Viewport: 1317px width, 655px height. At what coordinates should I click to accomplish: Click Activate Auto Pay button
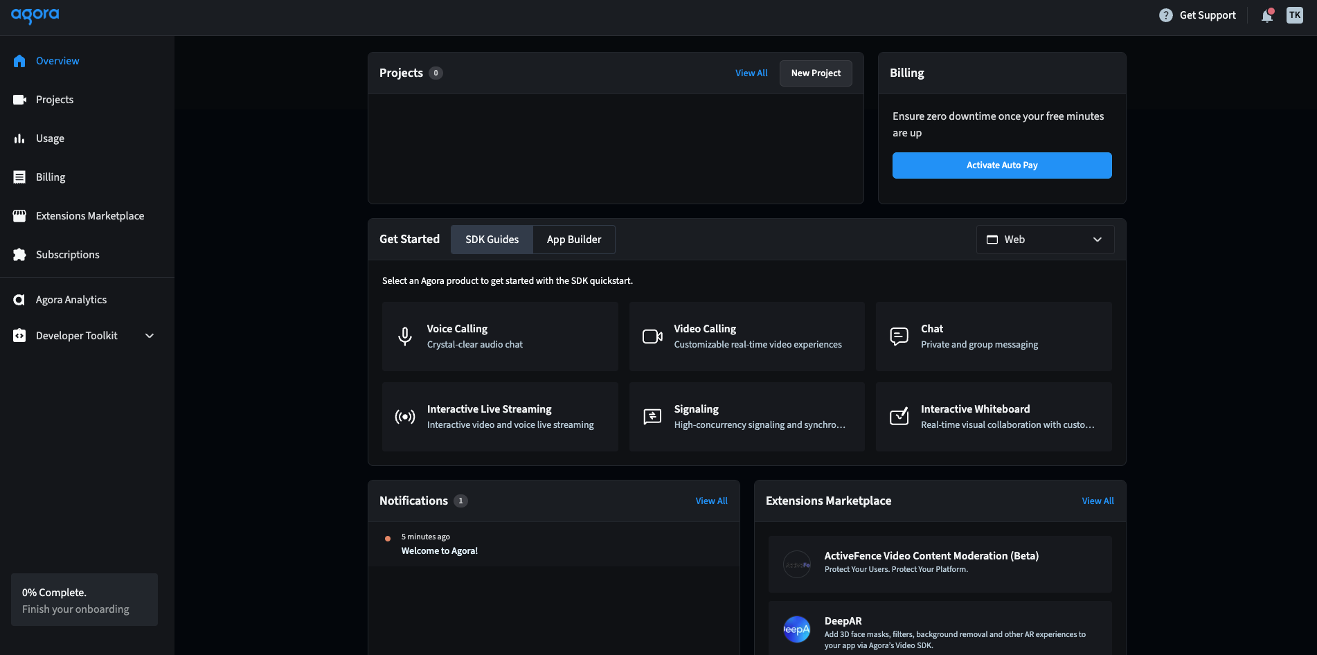pyautogui.click(x=1002, y=165)
